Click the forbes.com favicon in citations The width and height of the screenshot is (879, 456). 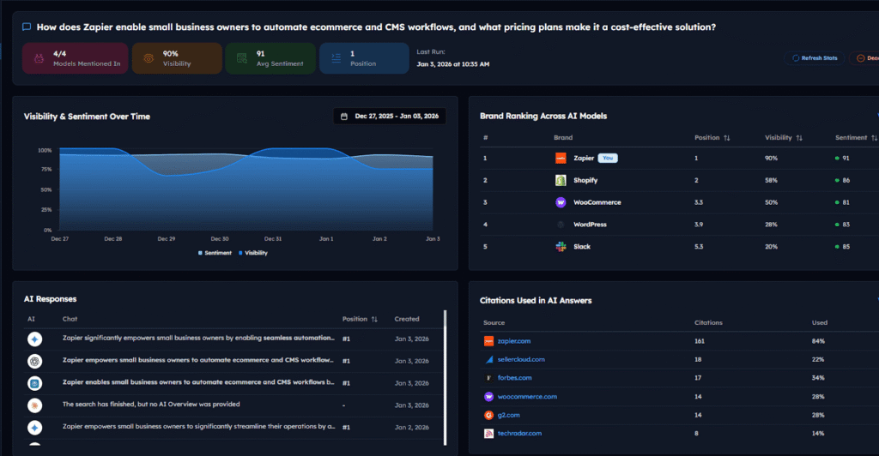point(488,378)
